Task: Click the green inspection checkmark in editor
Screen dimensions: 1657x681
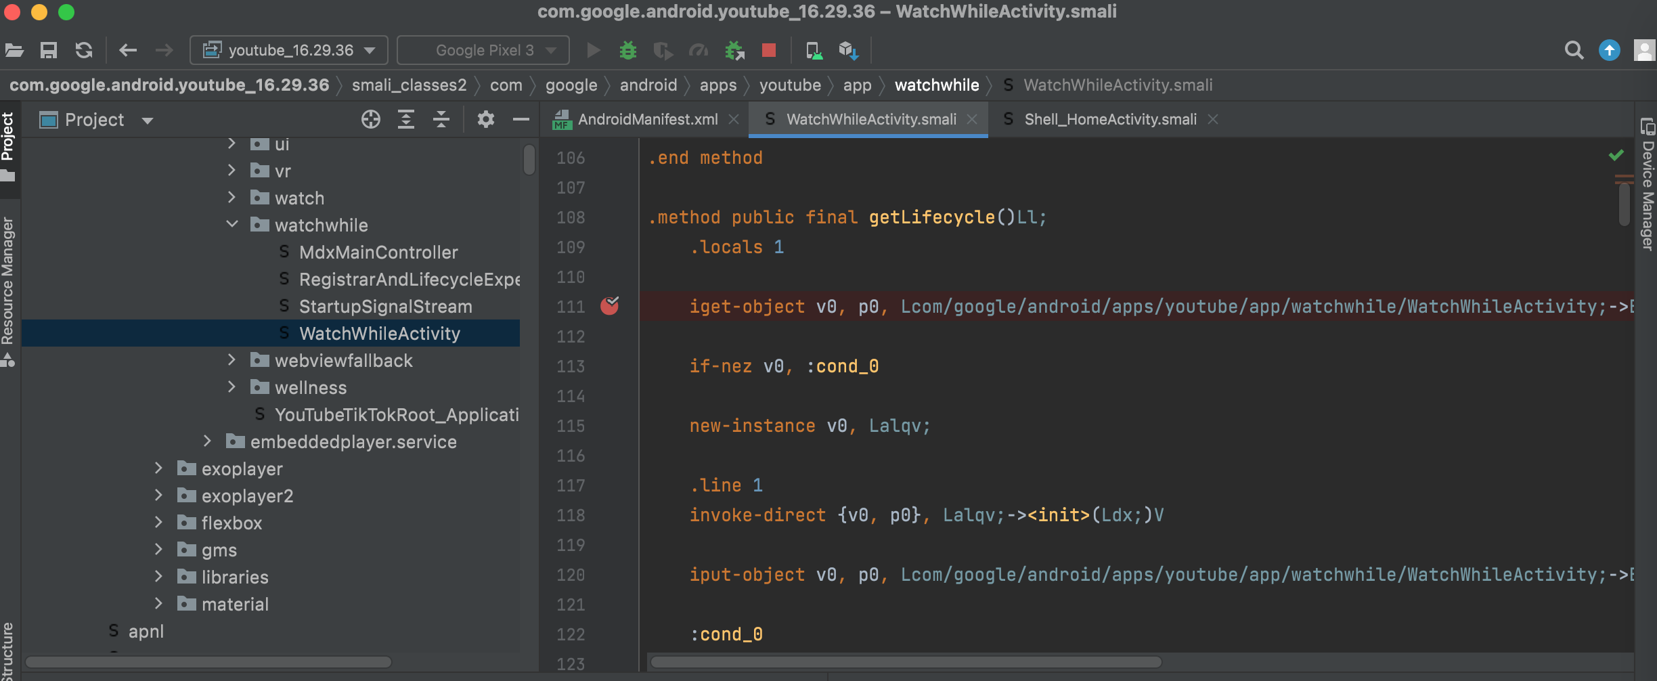Action: (x=1616, y=155)
